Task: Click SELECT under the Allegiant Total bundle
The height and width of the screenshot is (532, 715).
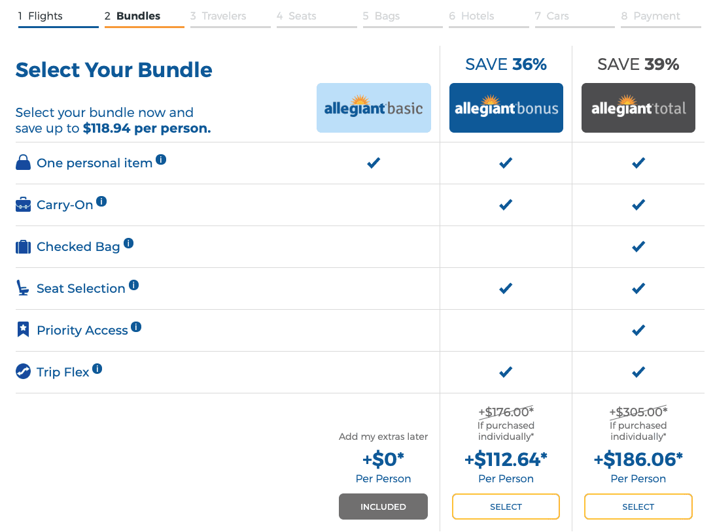Action: pyautogui.click(x=638, y=507)
